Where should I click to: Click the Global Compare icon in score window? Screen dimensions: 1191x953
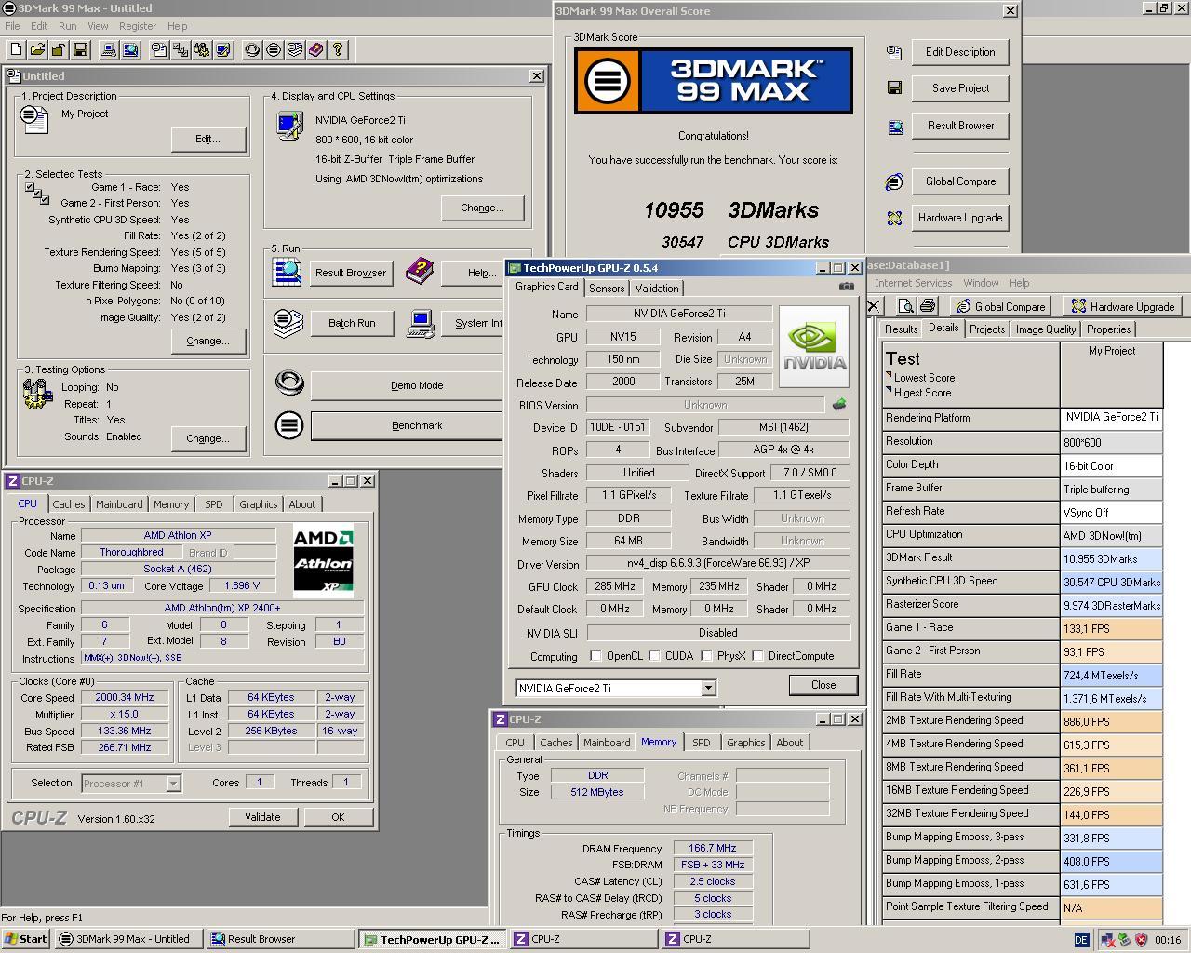[894, 181]
